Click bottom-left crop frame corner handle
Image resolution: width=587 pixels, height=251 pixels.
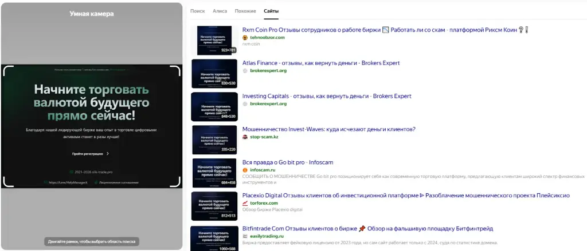tap(7, 182)
